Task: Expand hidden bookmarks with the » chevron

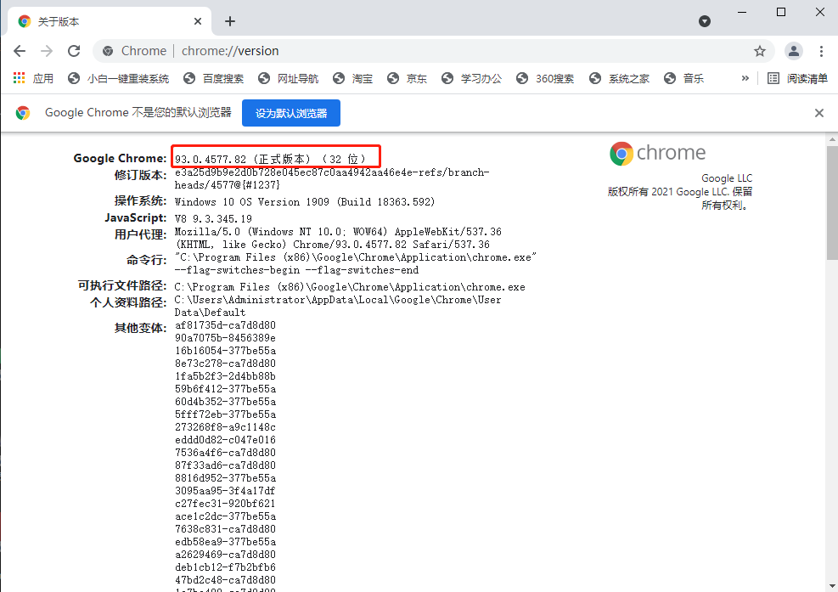Action: 745,79
